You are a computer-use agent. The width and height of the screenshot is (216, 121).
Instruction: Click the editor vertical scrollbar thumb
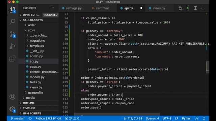(208, 67)
